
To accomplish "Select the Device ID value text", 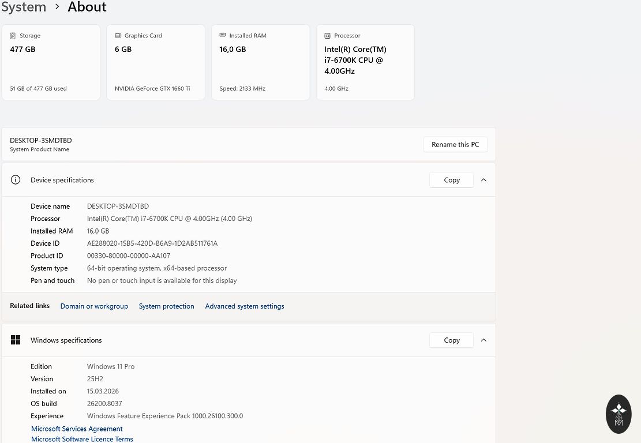I will [152, 243].
